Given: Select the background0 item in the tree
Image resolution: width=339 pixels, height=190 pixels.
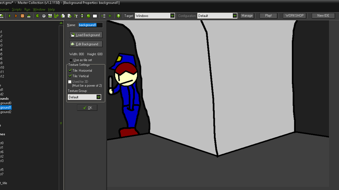Looking at the screenshot, I should pyautogui.click(x=6, y=103).
